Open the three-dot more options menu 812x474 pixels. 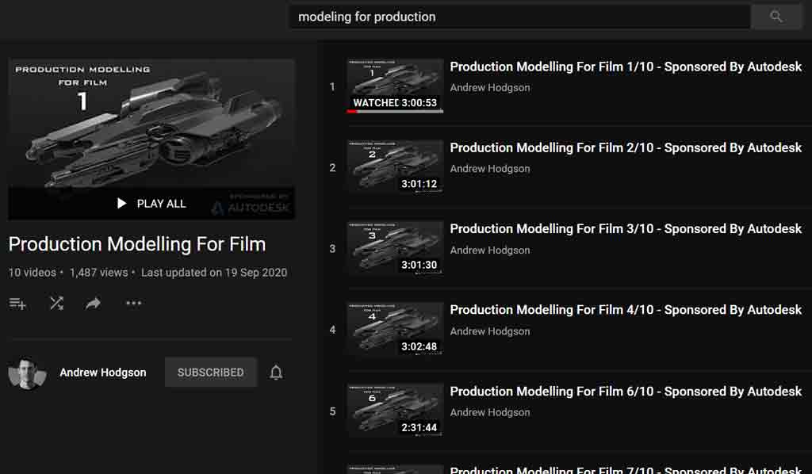[x=133, y=304]
